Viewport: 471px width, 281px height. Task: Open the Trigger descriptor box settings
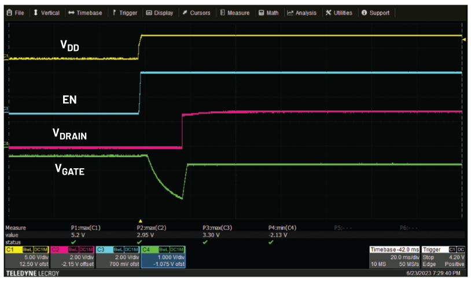pyautogui.click(x=443, y=257)
